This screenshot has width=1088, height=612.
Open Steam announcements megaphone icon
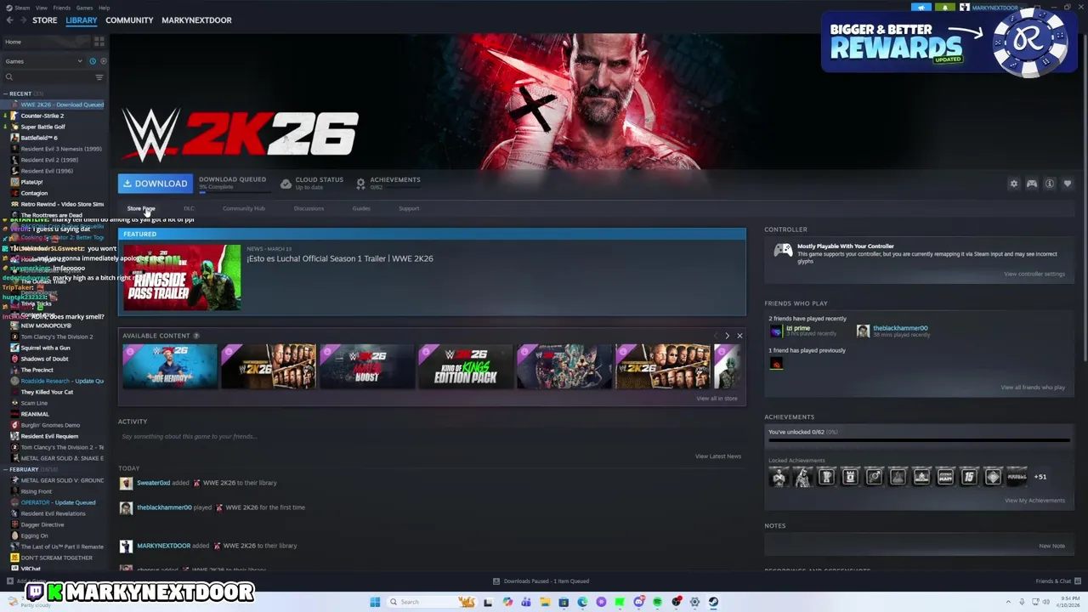click(921, 8)
